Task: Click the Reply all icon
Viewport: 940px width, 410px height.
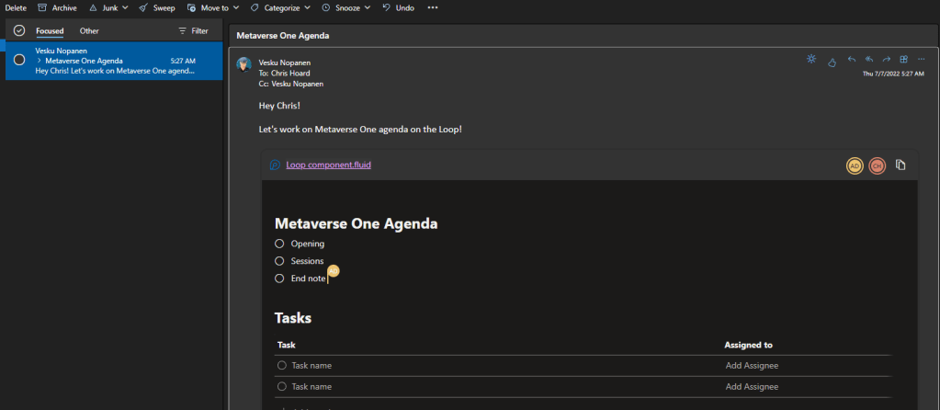Action: coord(869,60)
